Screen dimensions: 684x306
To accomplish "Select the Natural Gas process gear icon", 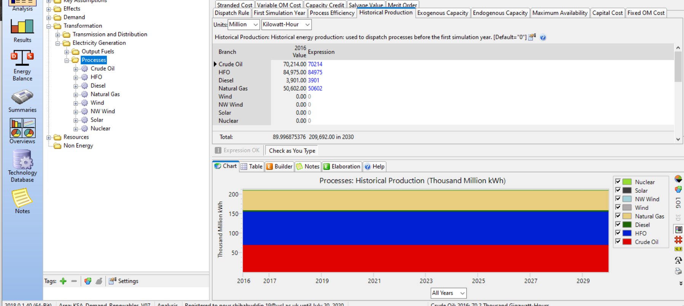I will click(x=84, y=94).
